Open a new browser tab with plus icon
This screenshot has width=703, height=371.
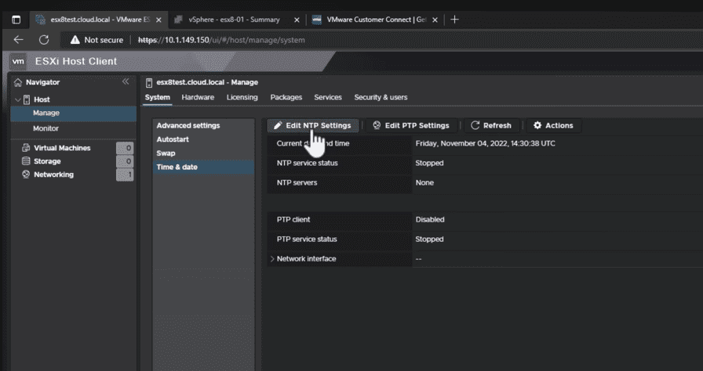(454, 20)
